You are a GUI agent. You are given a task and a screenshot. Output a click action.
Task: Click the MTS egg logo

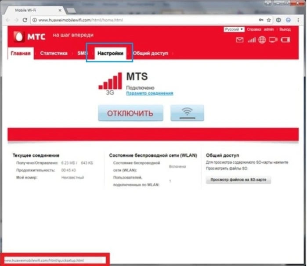coord(19,36)
